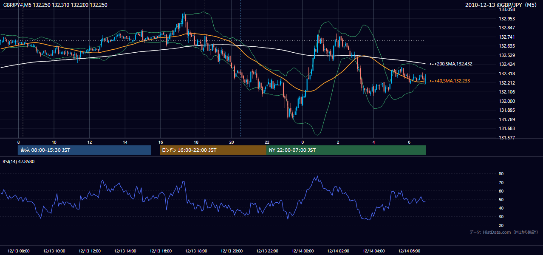Click hour tick 18 under price chart

coord(196,142)
